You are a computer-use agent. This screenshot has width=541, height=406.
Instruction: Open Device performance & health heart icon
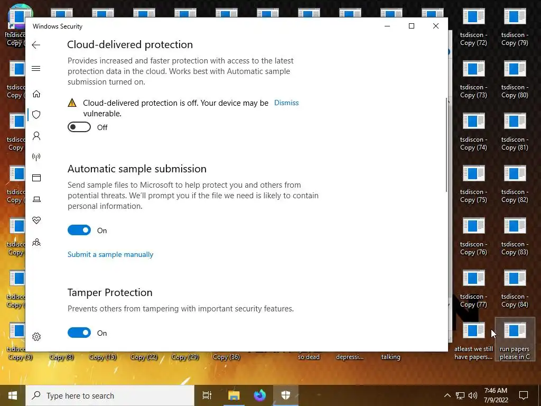(36, 220)
